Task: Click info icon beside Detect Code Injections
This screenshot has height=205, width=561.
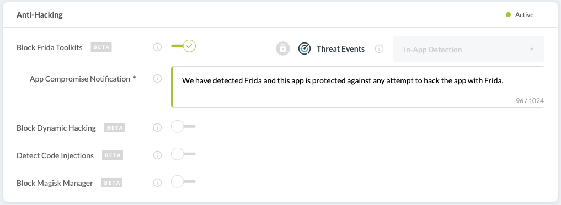Action: tap(157, 155)
